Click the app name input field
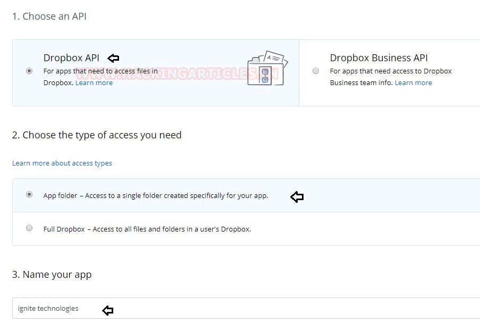The image size is (480, 330). [246, 308]
